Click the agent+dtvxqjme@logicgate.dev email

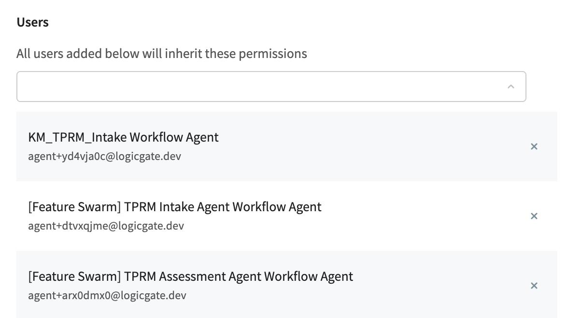click(106, 226)
